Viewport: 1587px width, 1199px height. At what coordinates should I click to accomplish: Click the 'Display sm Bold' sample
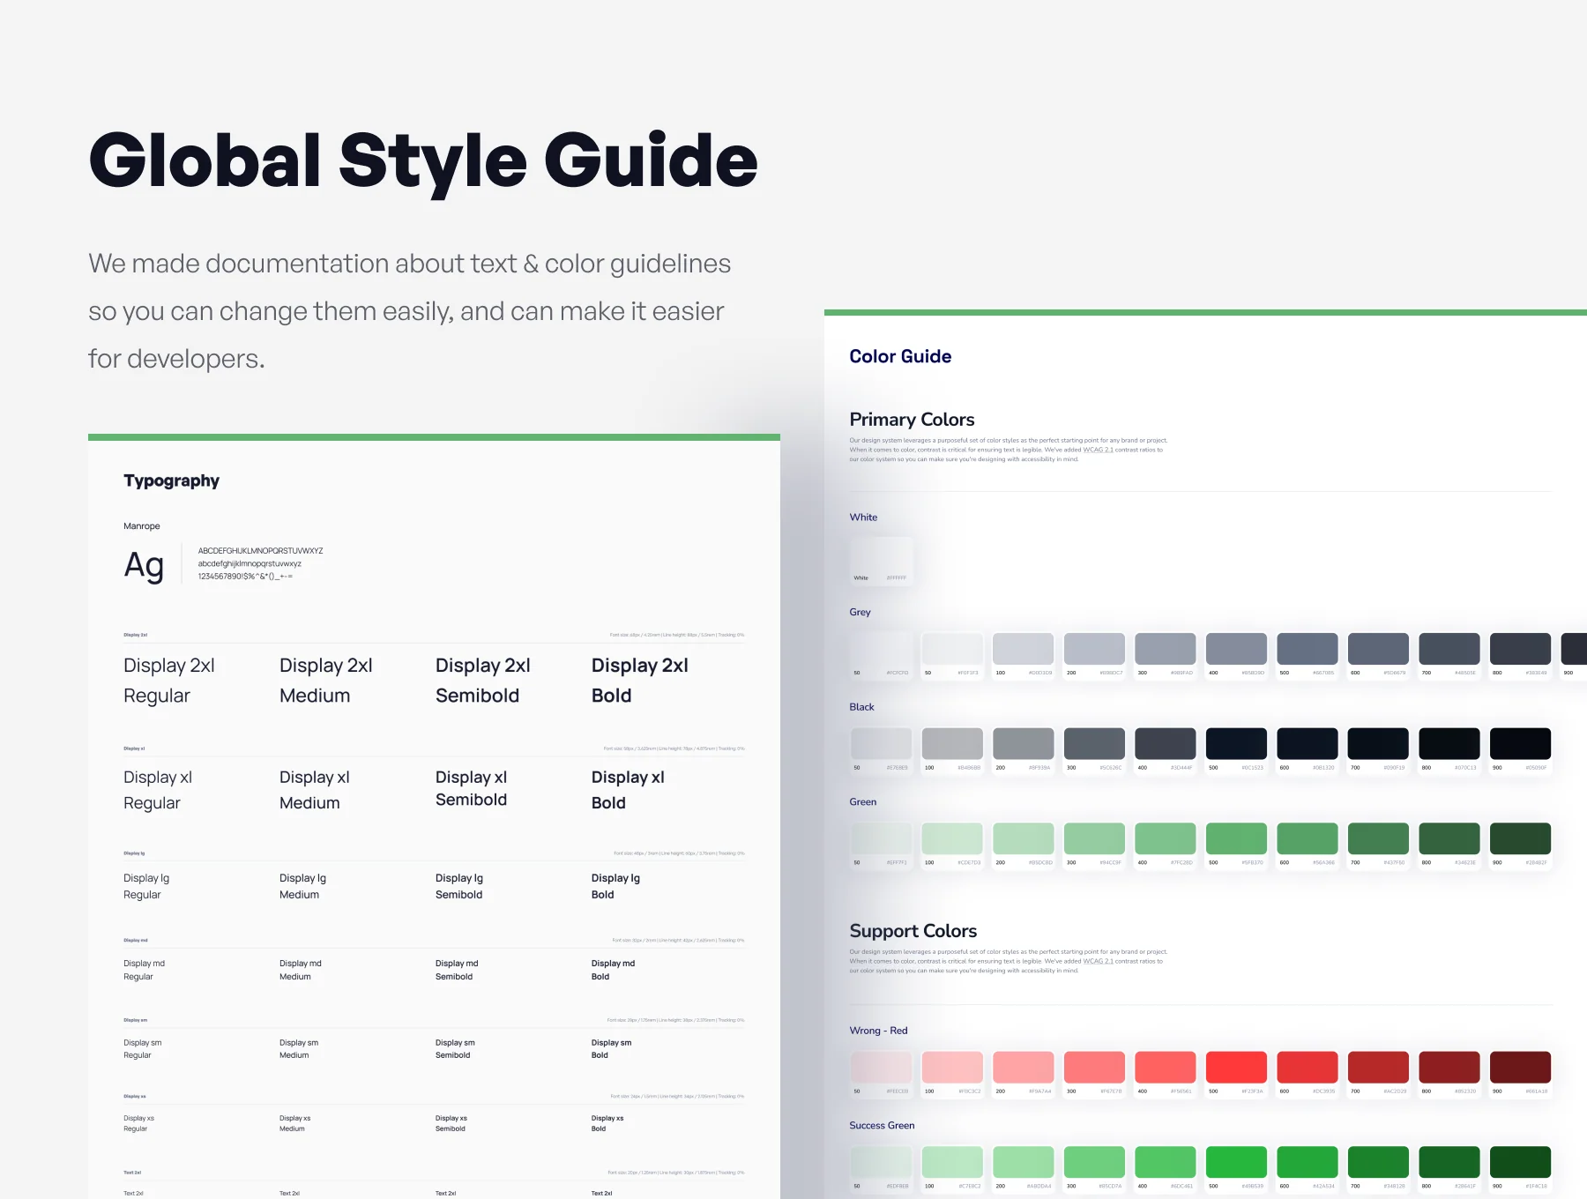coord(611,1049)
